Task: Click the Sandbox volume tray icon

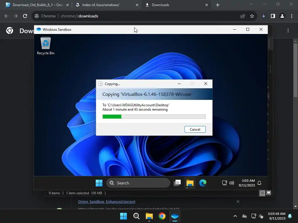Action: [231, 183]
